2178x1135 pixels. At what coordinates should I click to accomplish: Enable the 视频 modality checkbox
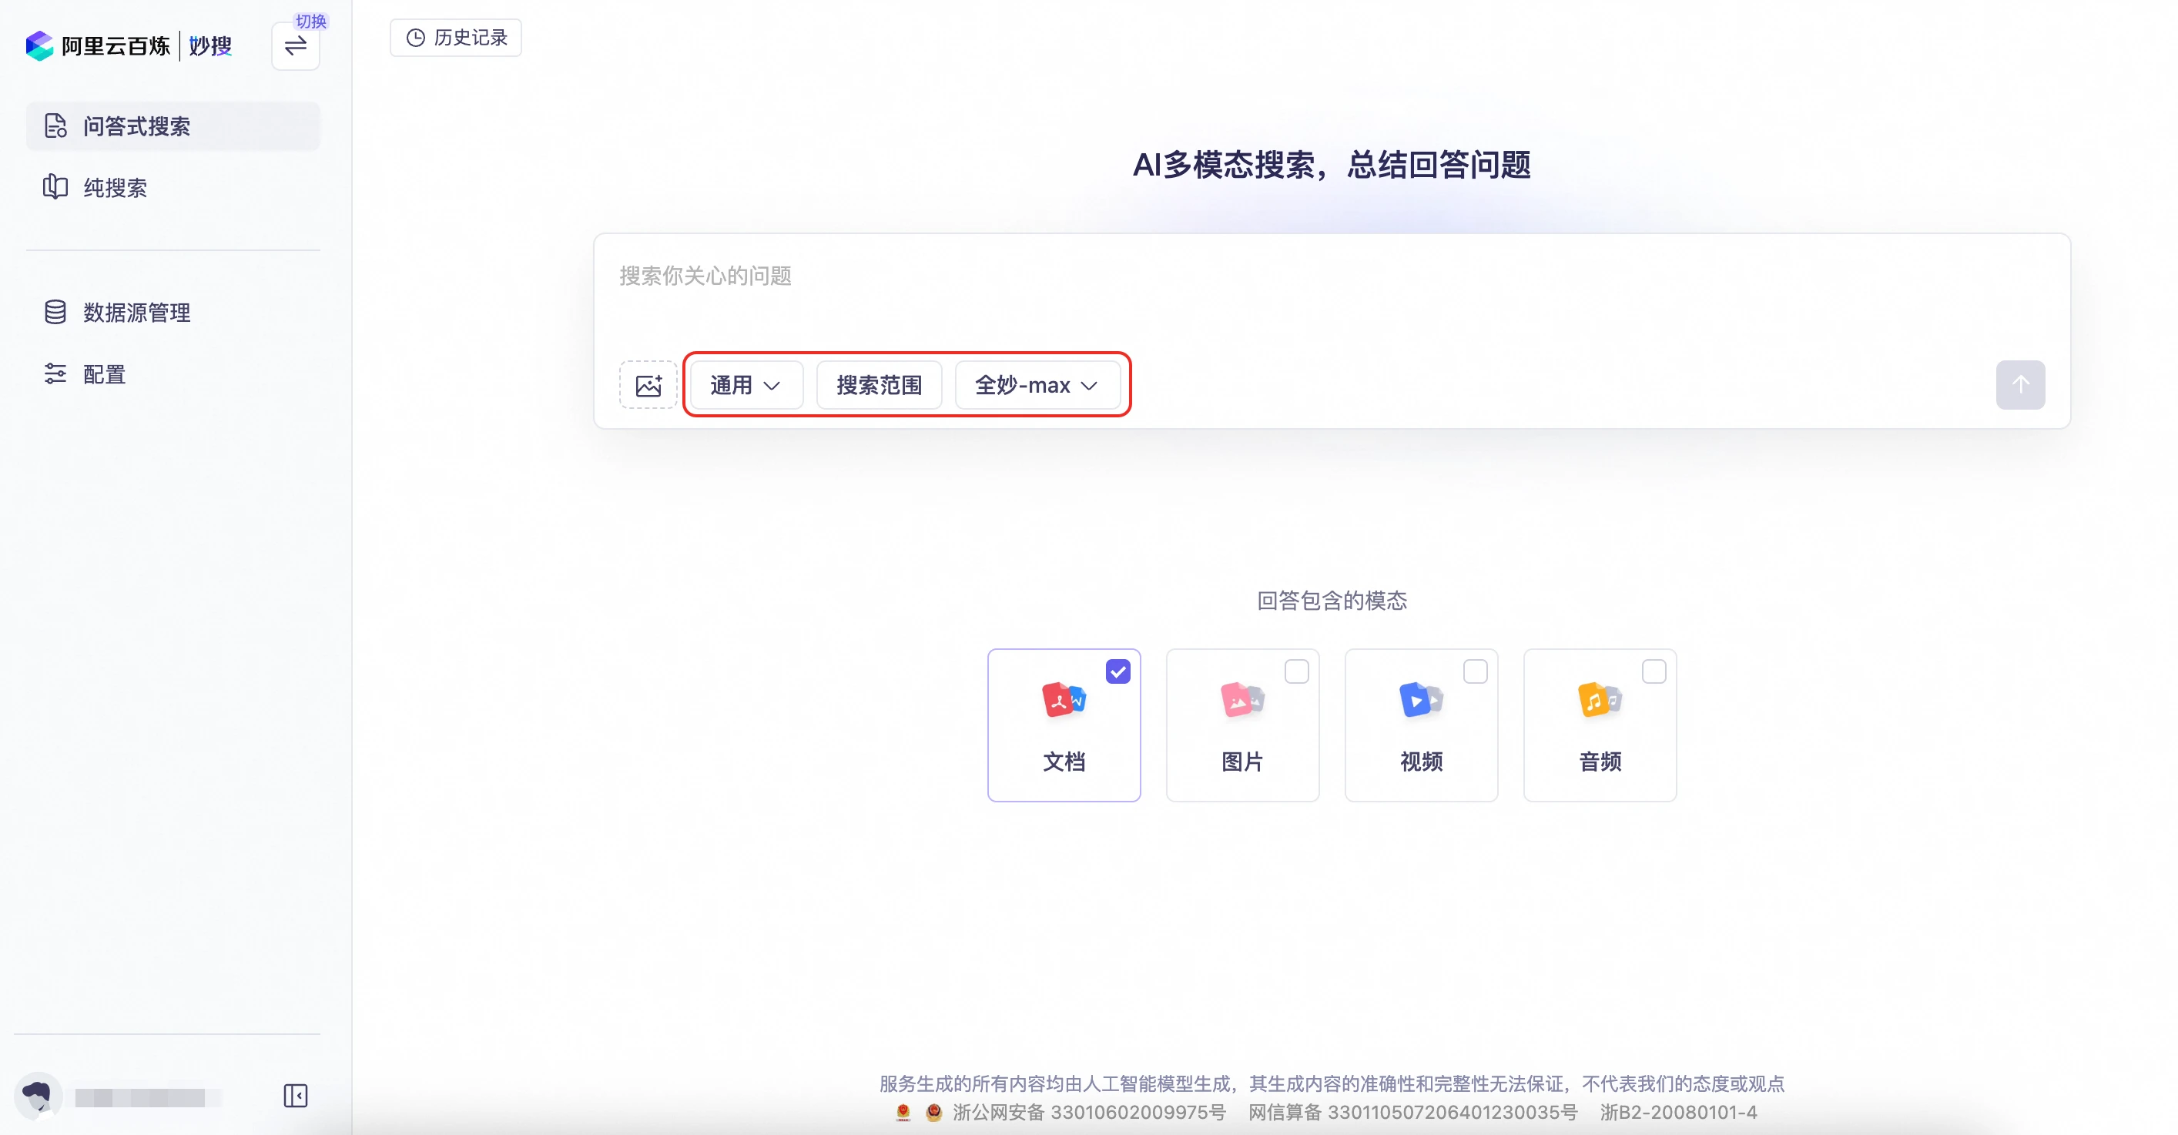coord(1475,672)
